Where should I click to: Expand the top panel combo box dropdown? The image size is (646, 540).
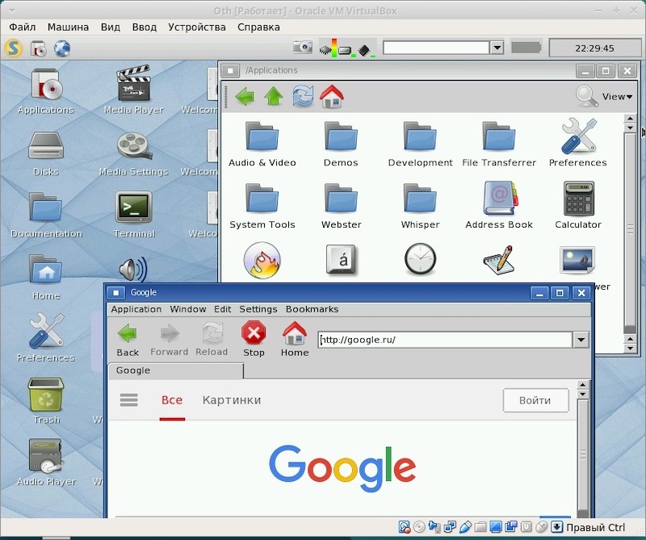pos(497,48)
